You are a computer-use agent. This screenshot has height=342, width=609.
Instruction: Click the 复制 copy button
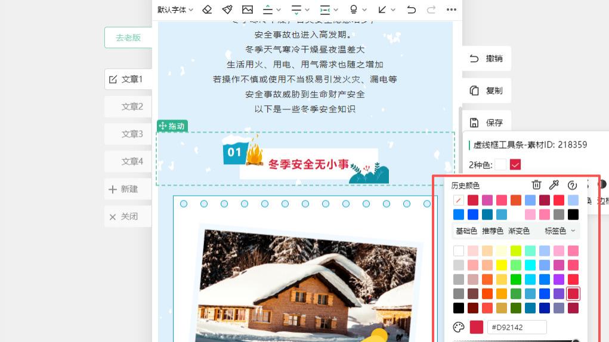487,90
